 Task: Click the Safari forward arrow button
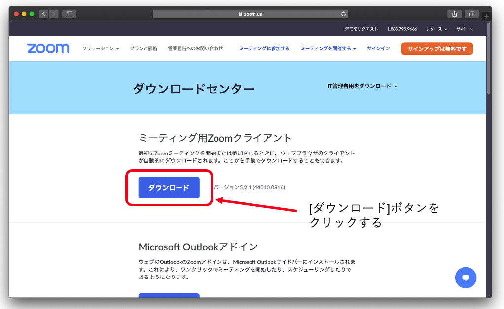pos(54,14)
